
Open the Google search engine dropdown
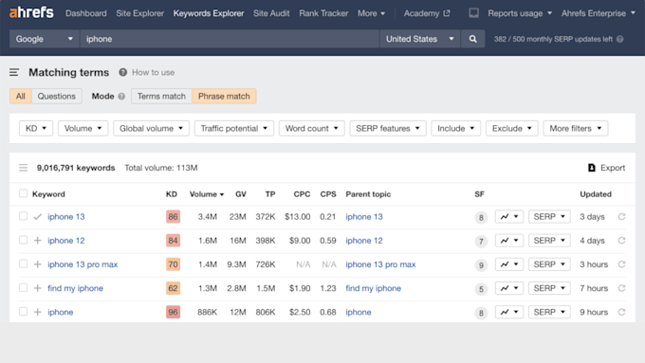45,39
